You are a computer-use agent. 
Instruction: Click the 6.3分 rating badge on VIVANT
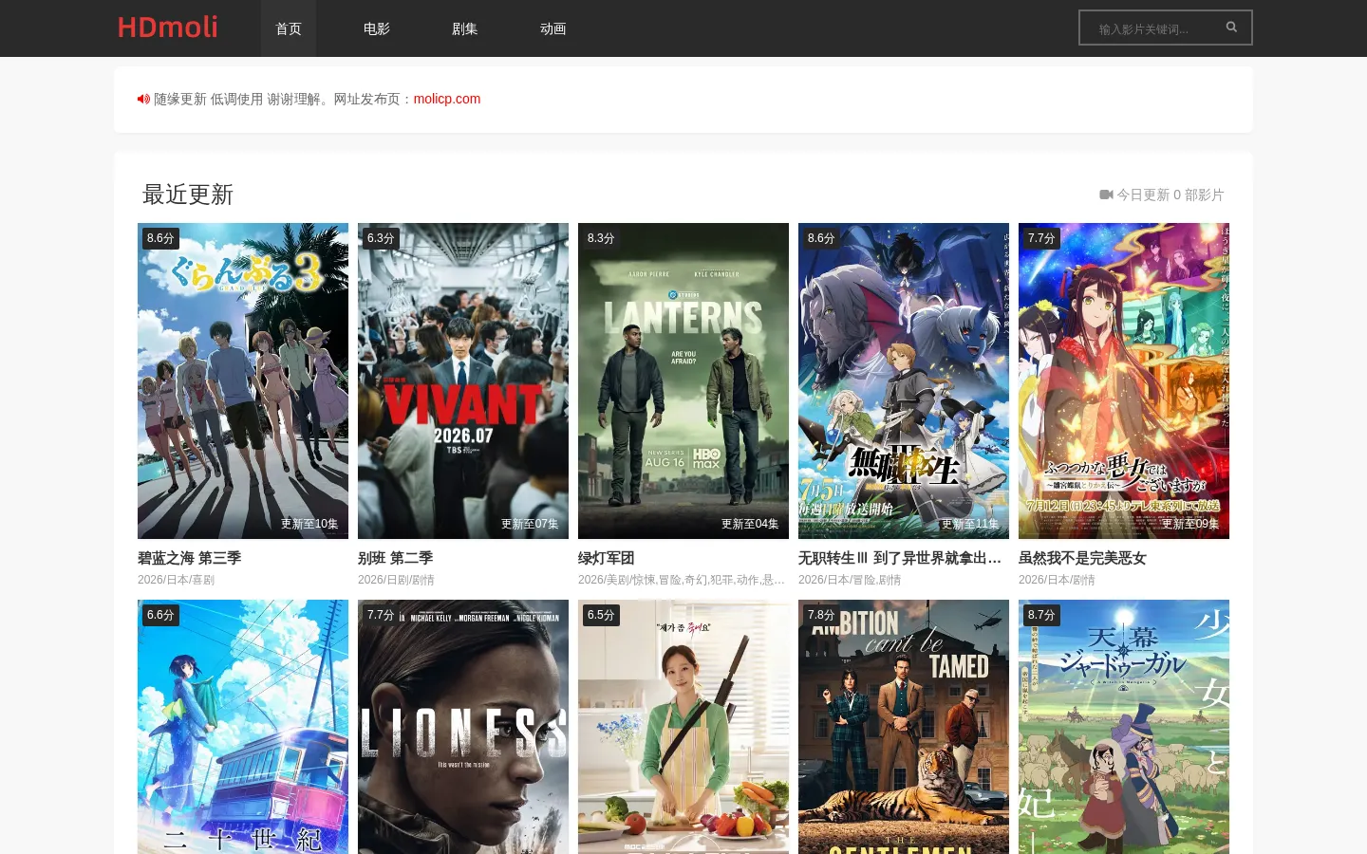click(381, 238)
